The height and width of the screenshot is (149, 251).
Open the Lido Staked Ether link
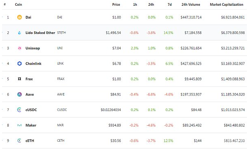(40, 33)
